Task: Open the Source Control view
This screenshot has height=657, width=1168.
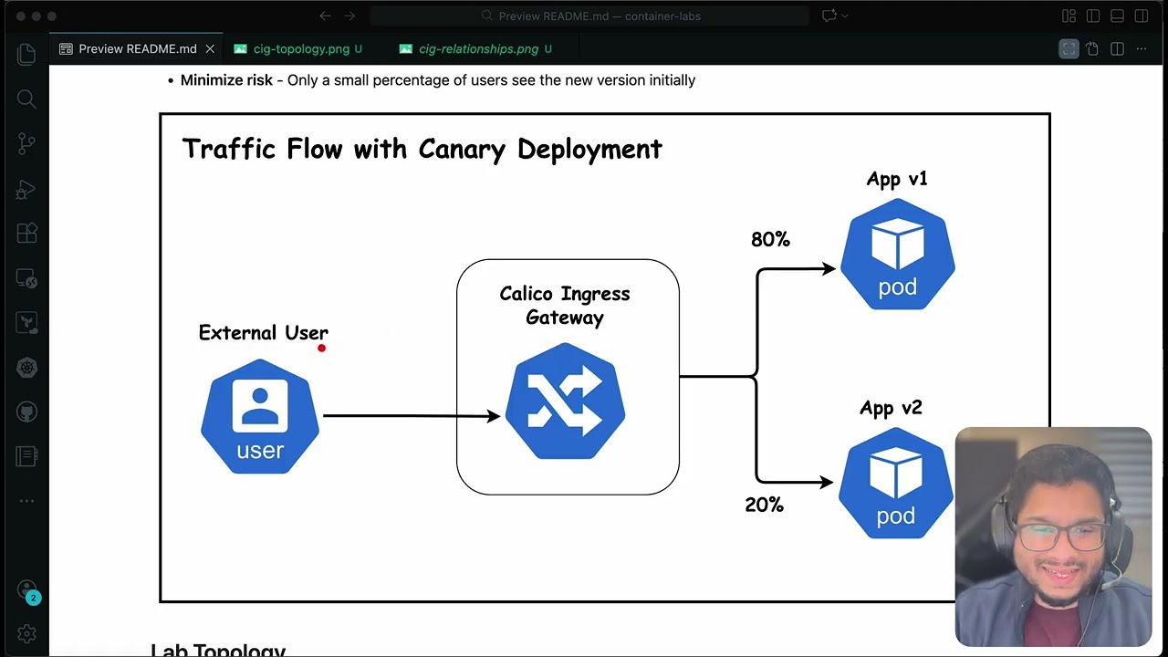Action: (26, 143)
